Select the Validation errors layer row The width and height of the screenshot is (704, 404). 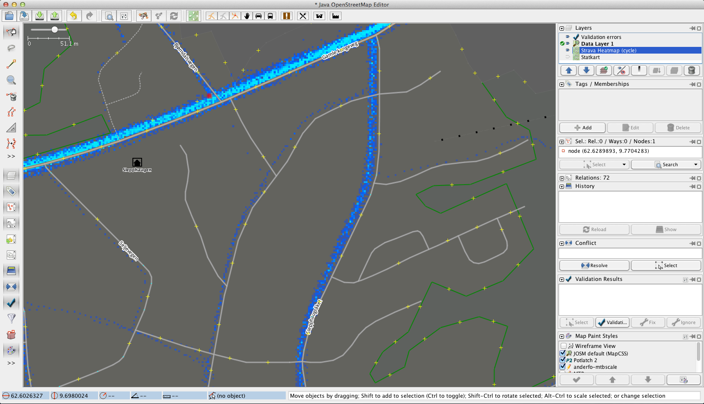tap(630, 37)
